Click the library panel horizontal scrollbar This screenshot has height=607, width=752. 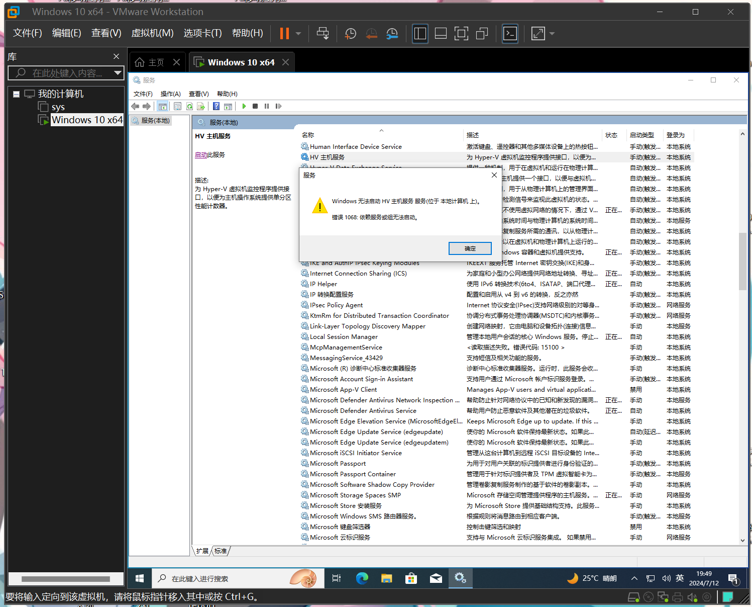tap(66, 579)
